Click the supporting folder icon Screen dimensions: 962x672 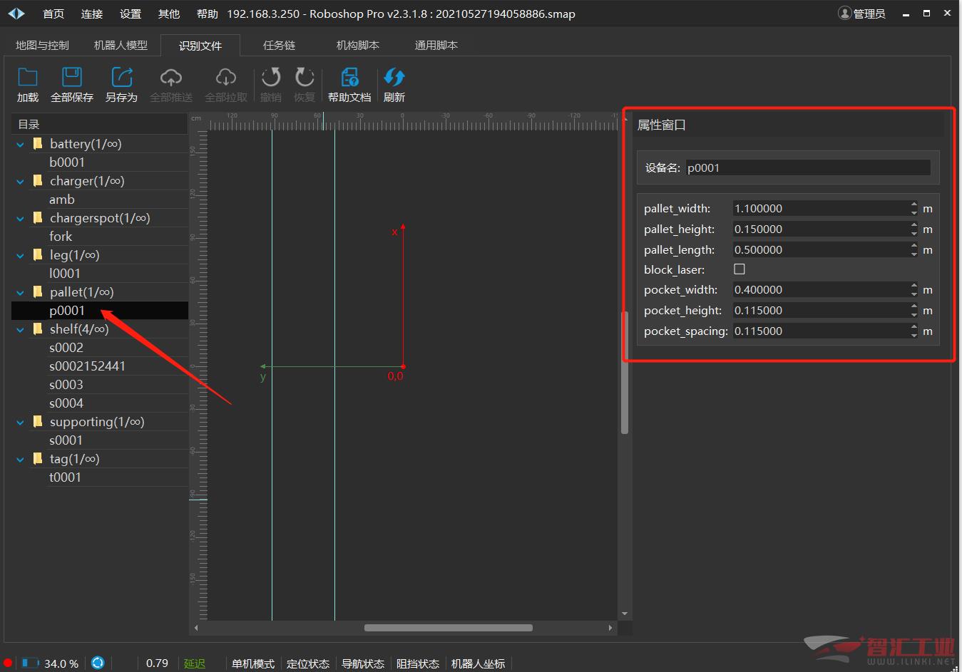[38, 421]
